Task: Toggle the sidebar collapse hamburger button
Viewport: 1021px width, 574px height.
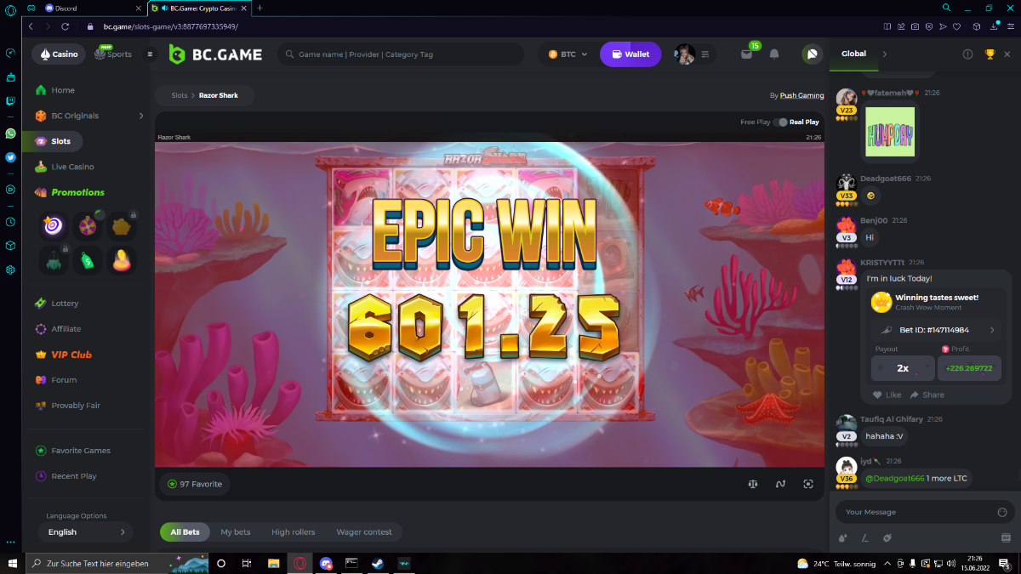Action: [x=151, y=54]
